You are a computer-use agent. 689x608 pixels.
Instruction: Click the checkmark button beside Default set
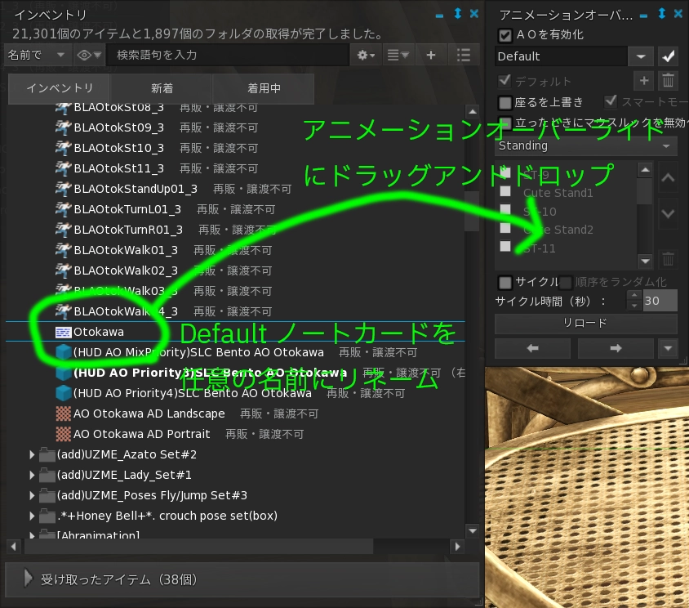click(x=668, y=56)
